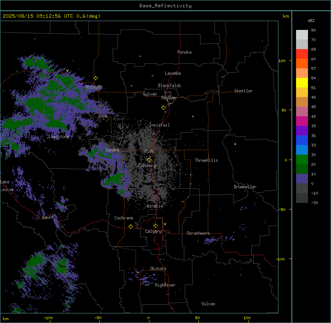Screen dimensions: 331x323
Task: Click the 0 tick on the horizontal axis
Action: click(148, 318)
